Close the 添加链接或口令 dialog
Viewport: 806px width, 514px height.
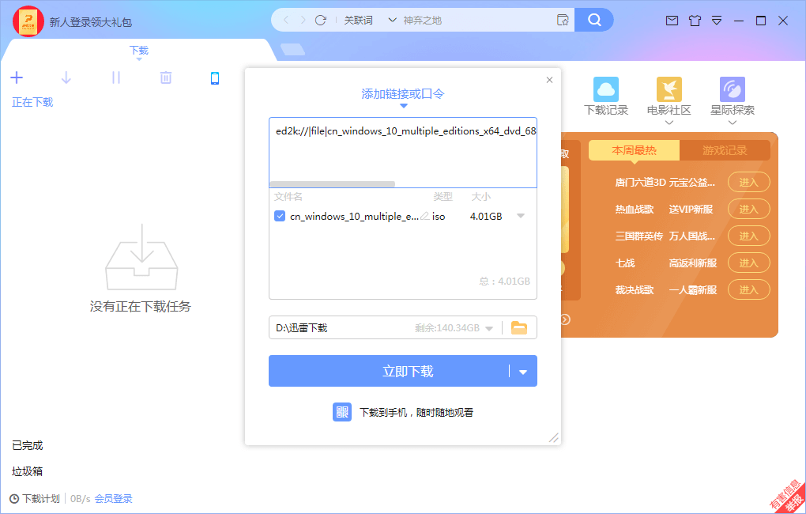549,80
